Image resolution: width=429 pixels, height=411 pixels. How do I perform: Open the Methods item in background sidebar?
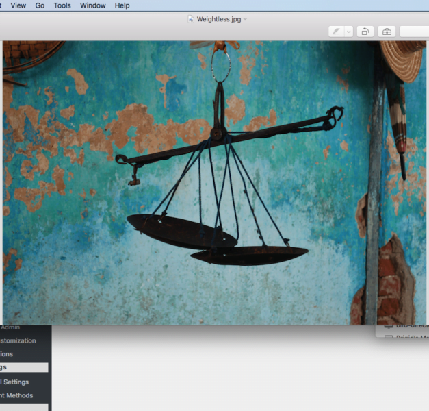(16, 395)
